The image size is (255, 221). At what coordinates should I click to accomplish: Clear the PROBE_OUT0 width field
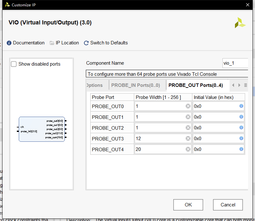[188, 106]
